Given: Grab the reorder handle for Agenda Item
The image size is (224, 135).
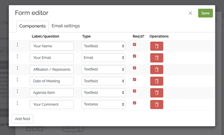Looking at the screenshot, I should 18,91.
